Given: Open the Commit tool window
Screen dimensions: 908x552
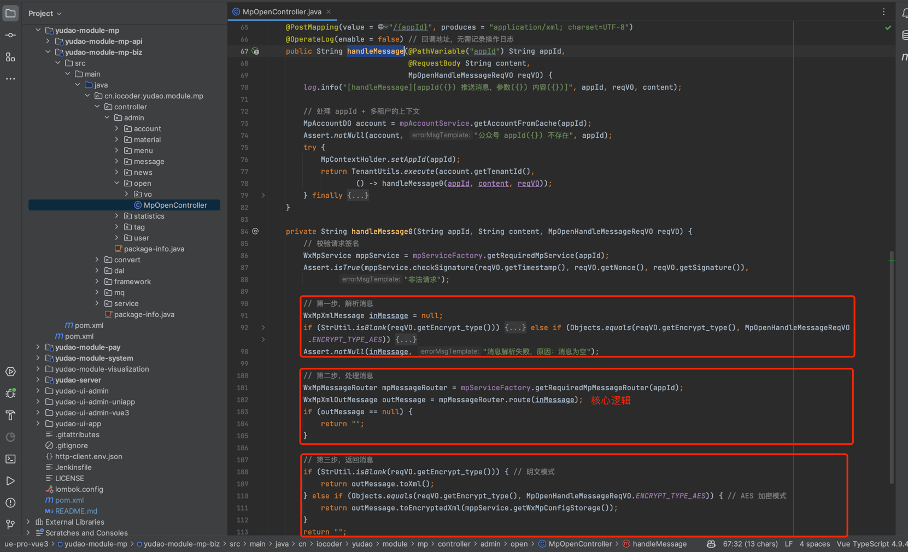Looking at the screenshot, I should click(10, 35).
